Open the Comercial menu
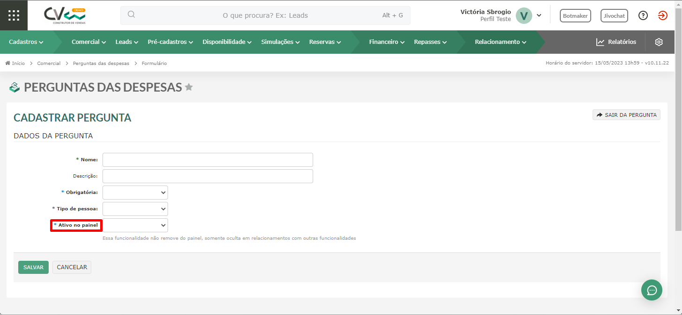 89,42
